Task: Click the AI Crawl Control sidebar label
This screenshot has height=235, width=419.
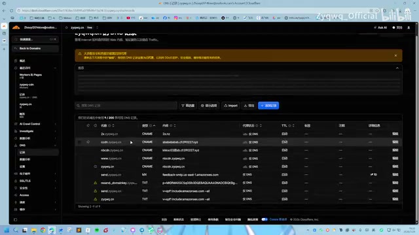Action: coord(29,124)
